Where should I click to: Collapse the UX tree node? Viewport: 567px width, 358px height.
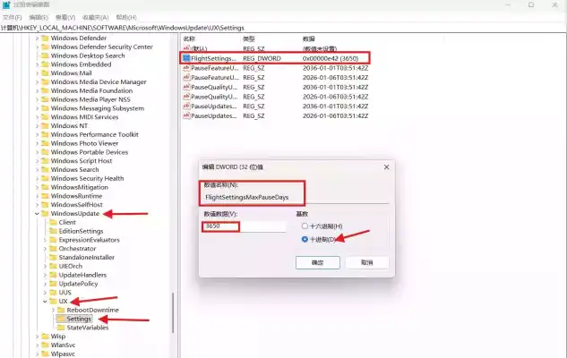point(44,302)
